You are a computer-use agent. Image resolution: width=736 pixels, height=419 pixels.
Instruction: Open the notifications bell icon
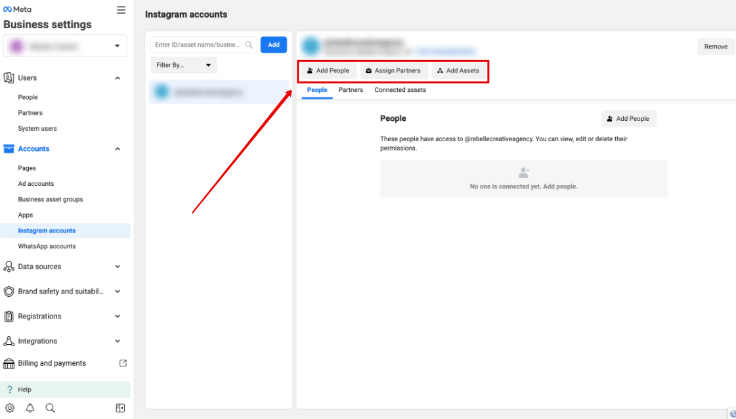30,408
